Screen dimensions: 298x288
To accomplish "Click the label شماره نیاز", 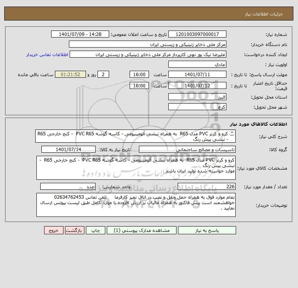I will 276,34.
